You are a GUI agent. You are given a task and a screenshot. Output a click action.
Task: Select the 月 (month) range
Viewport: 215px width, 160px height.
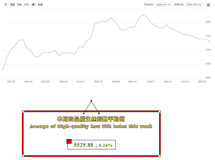tap(6, 5)
